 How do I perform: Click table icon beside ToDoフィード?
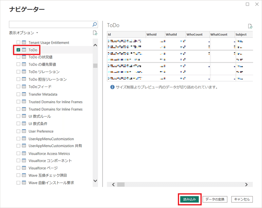click(x=24, y=87)
